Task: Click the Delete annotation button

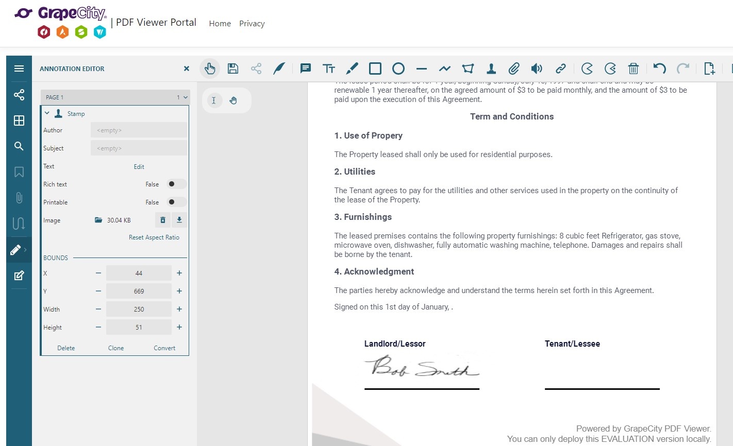Action: pos(66,348)
